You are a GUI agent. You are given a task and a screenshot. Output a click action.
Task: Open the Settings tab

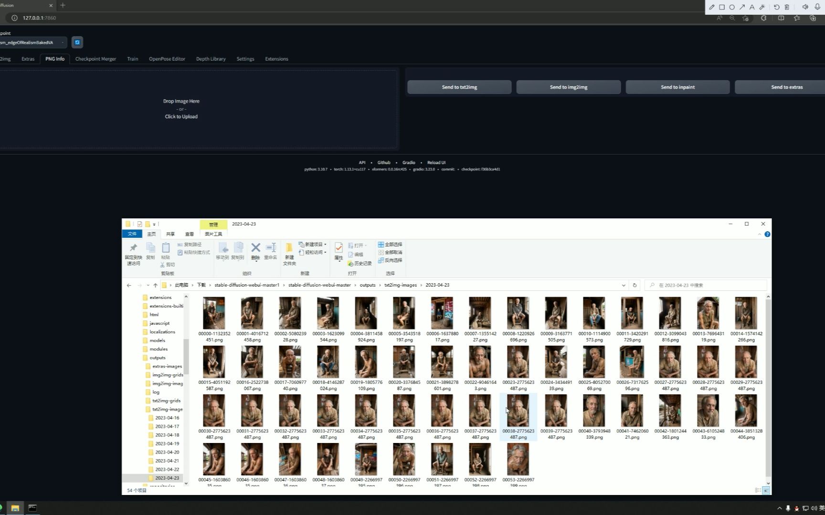pyautogui.click(x=245, y=59)
